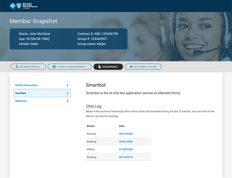
Task: Open the 08/12/2020 chat log
Action: click(x=126, y=134)
